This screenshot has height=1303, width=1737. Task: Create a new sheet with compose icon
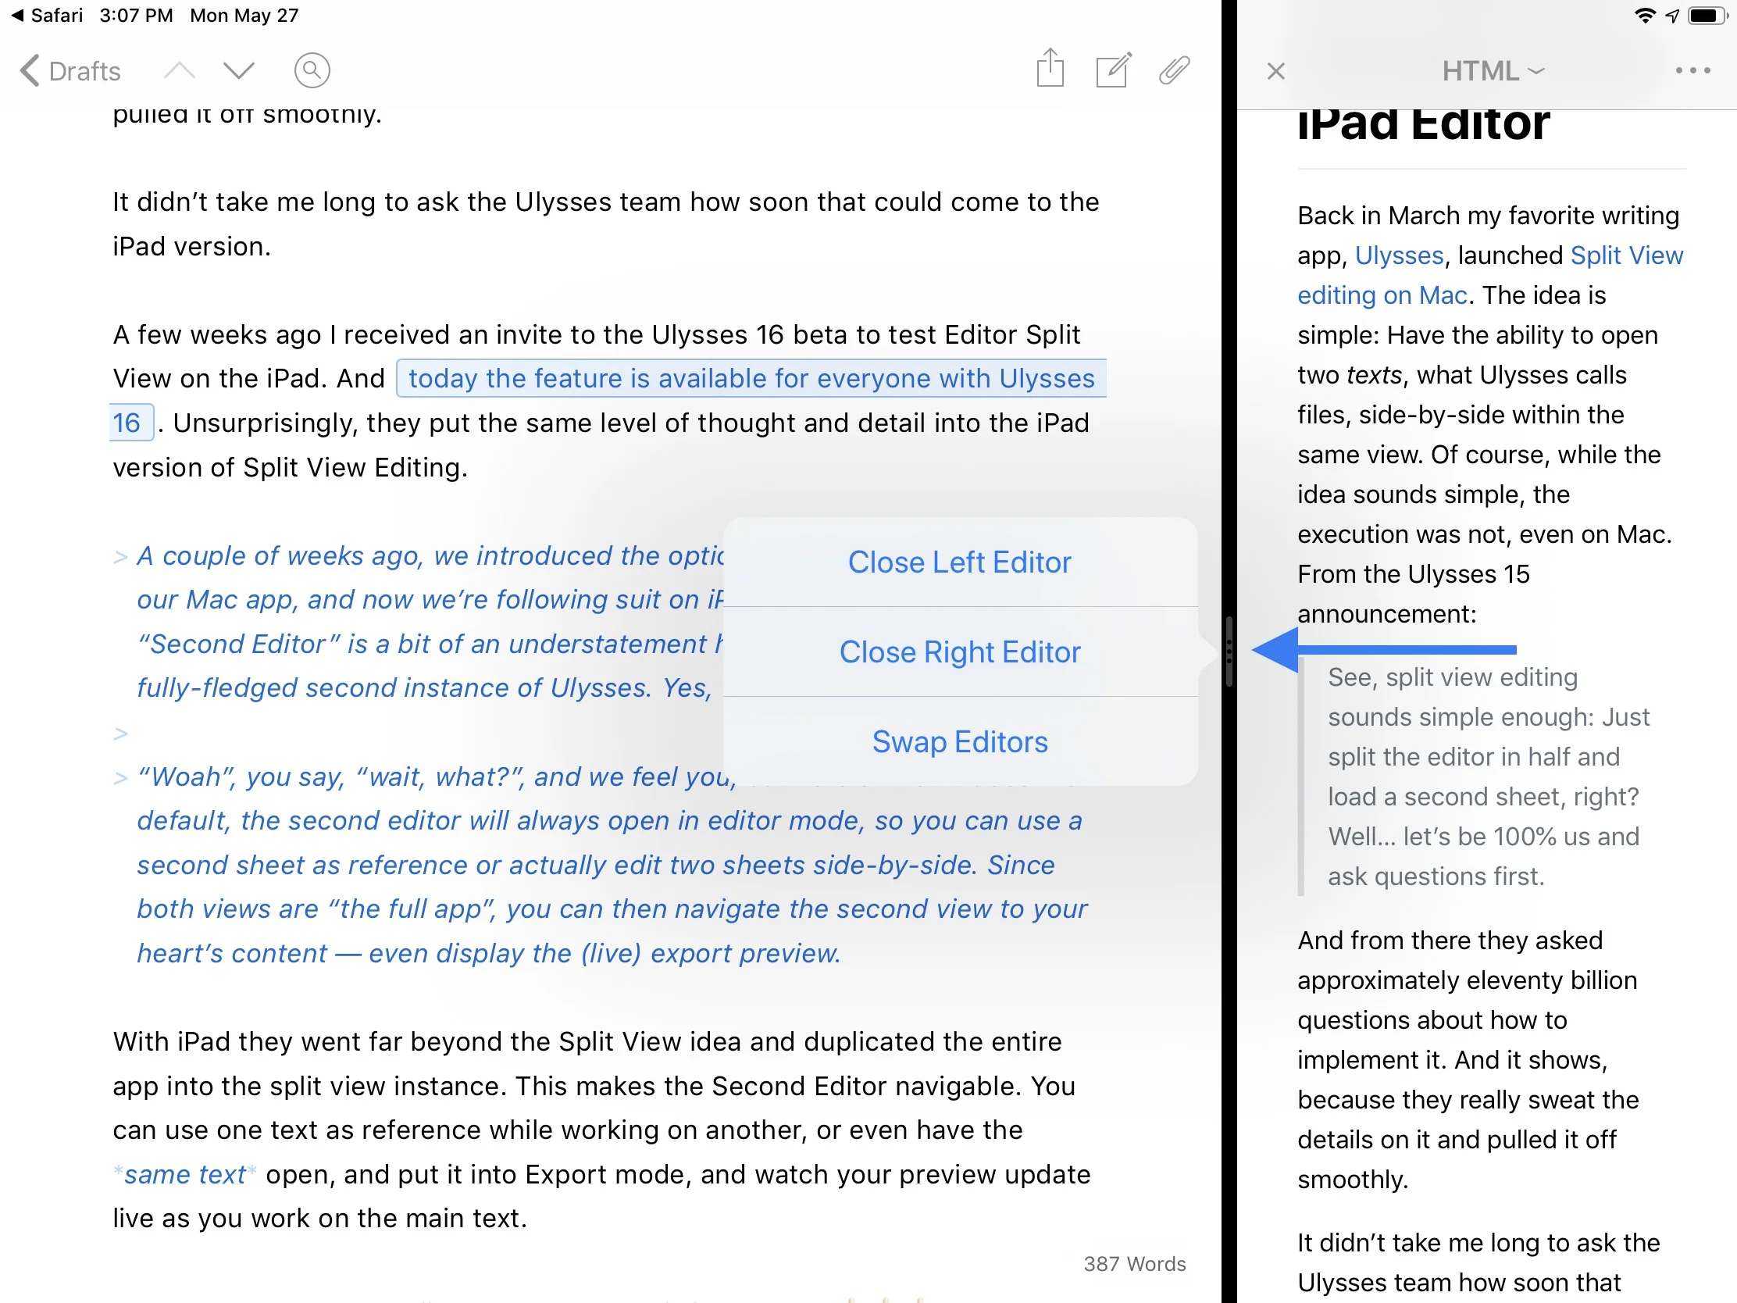[x=1114, y=70]
